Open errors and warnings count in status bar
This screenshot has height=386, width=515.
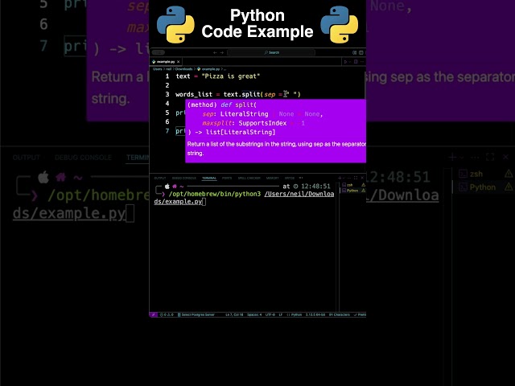167,314
